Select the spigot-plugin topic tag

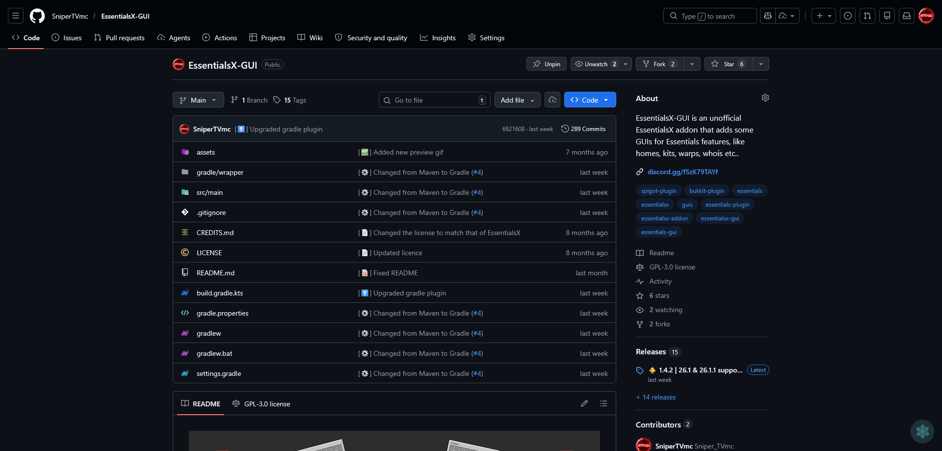(658, 191)
